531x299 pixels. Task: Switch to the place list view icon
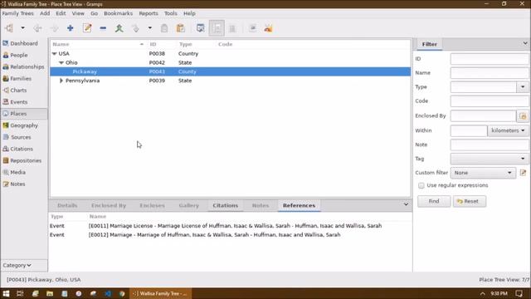coord(232,28)
